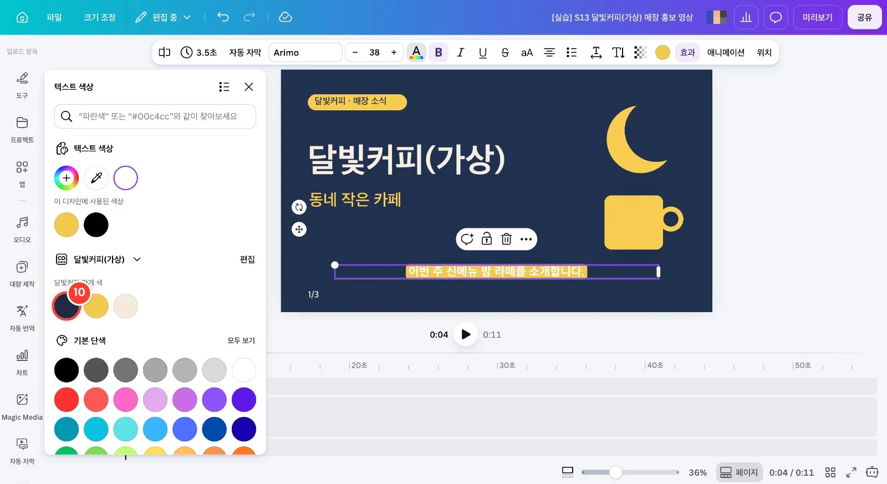Image resolution: width=887 pixels, height=484 pixels.
Task: Delete the selected element with trash
Action: pyautogui.click(x=506, y=239)
